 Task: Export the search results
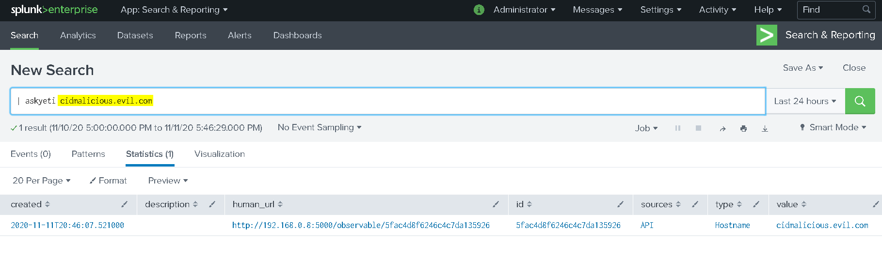[765, 128]
